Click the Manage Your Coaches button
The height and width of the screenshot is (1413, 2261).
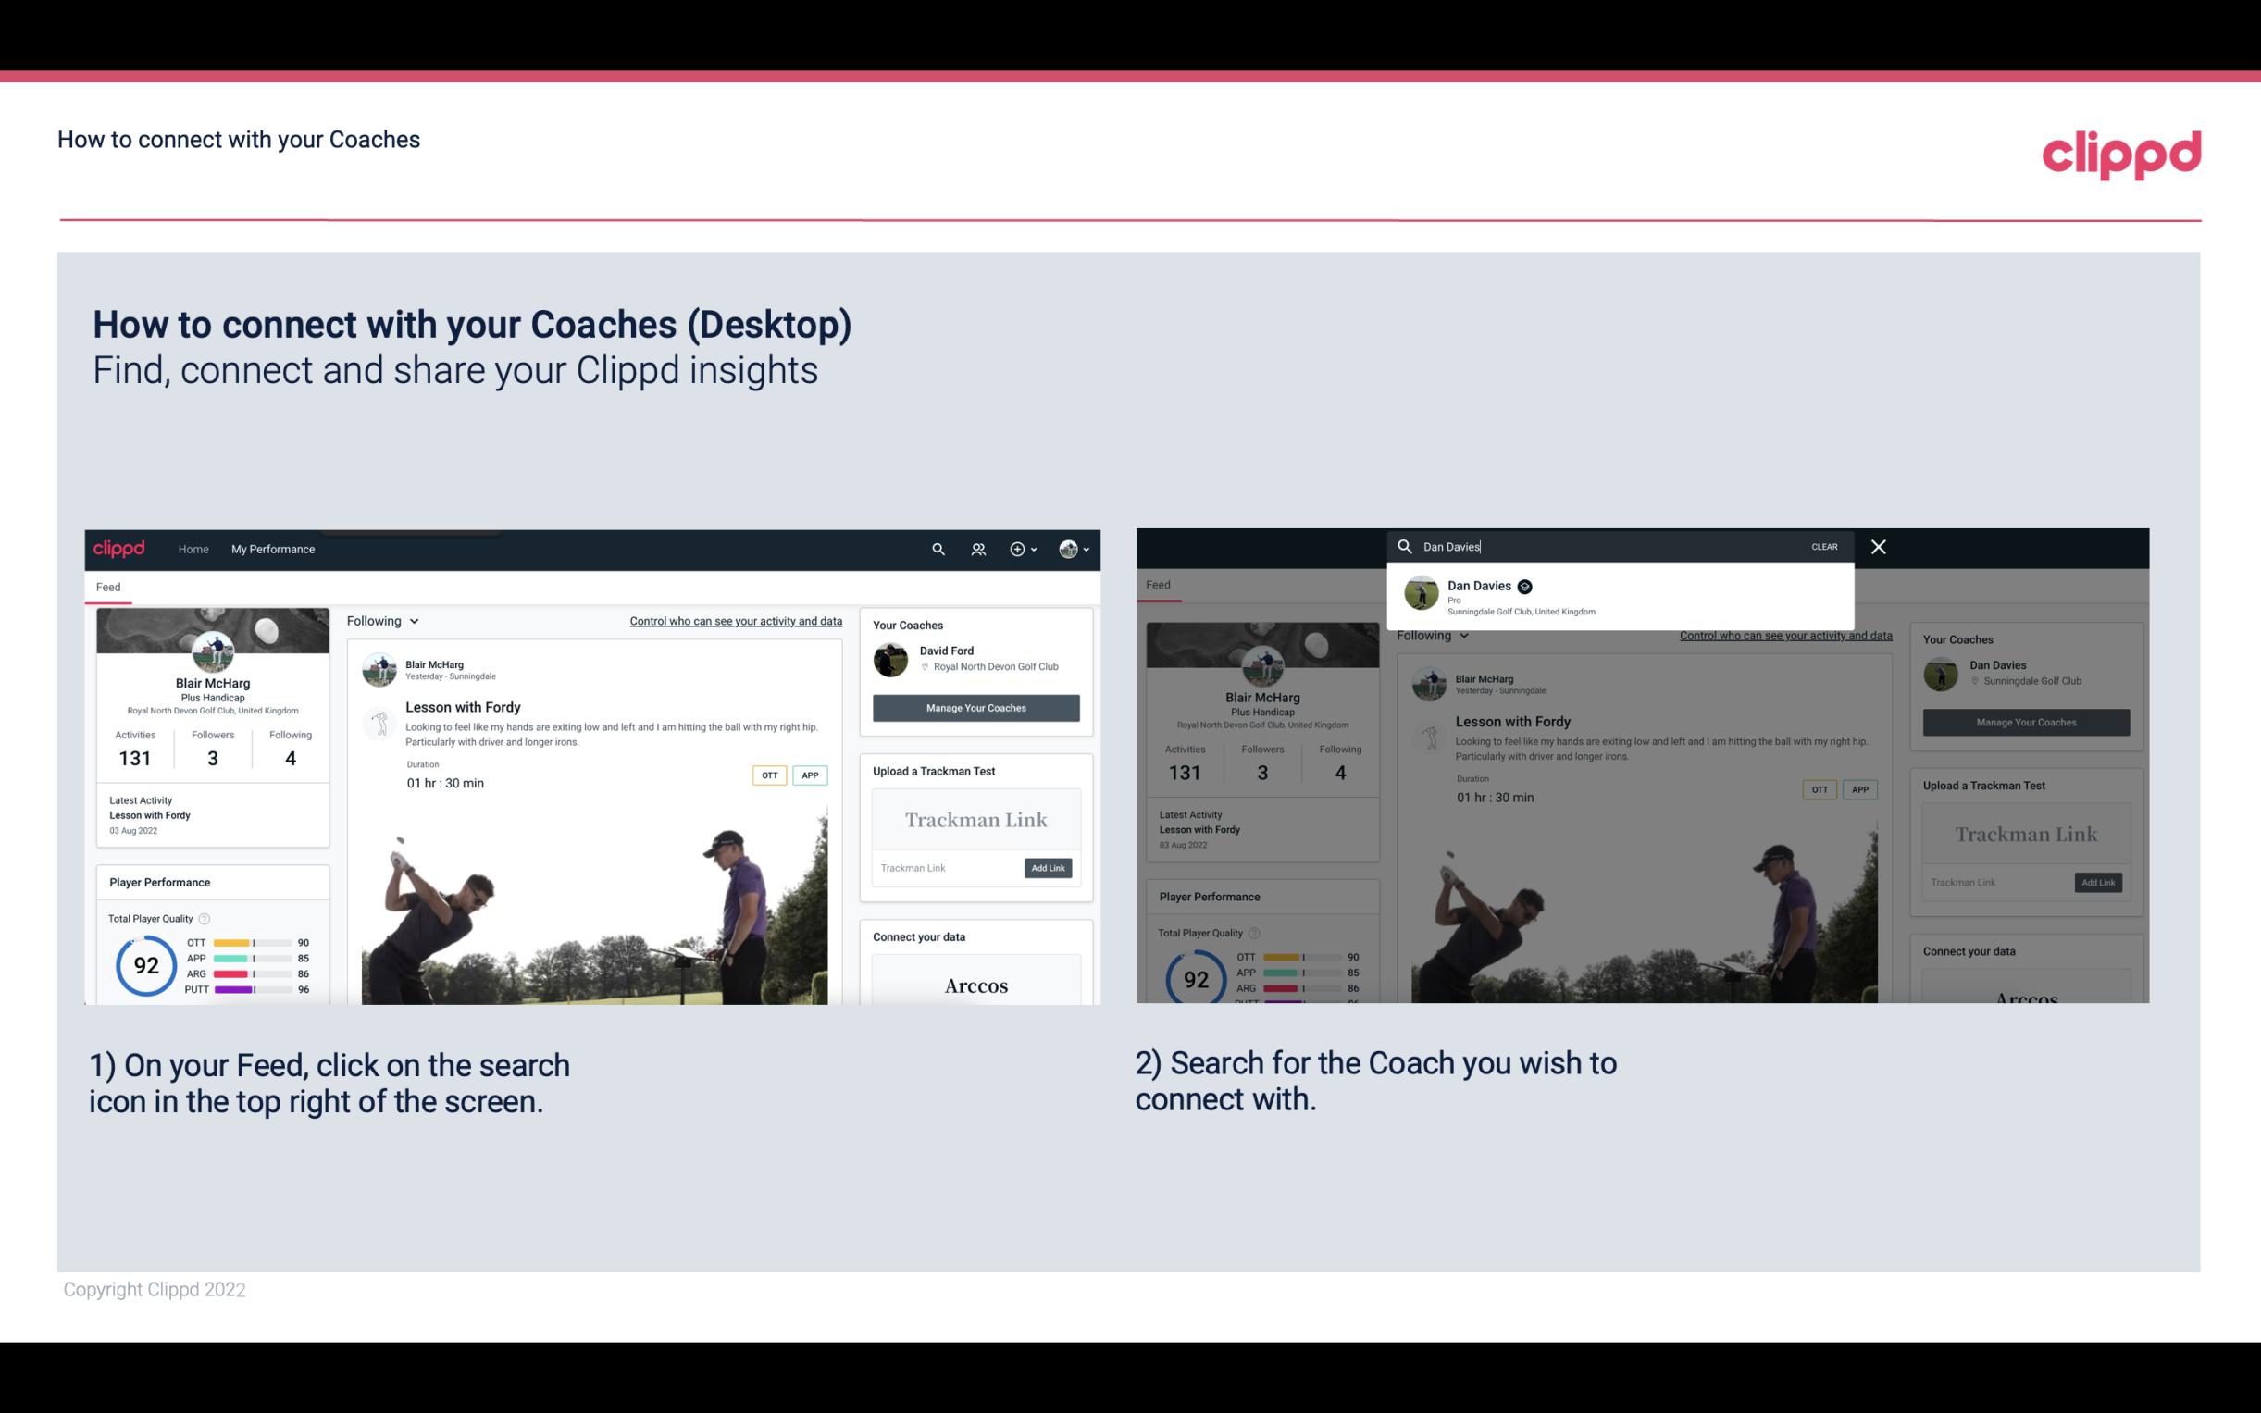[974, 707]
